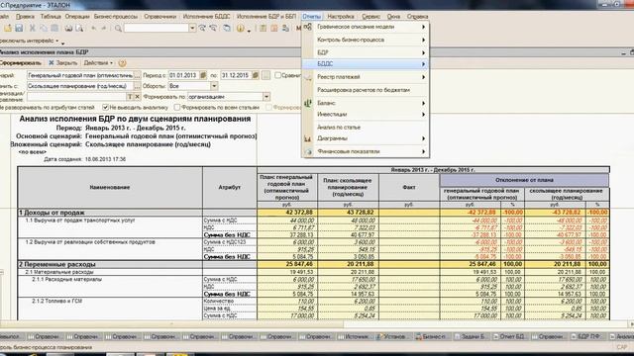This screenshot has width=634, height=356.
Task: Click the icon beside Диаграммы menu entry
Action: tap(308, 138)
